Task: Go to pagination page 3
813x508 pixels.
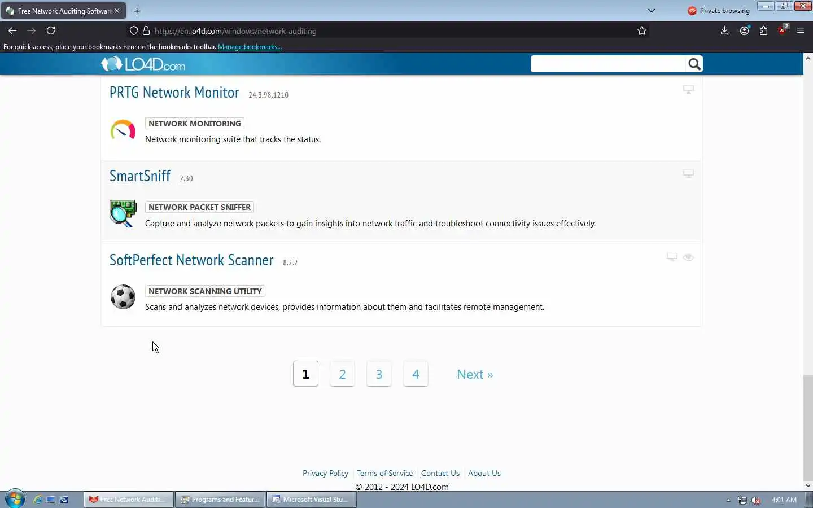Action: pos(379,374)
